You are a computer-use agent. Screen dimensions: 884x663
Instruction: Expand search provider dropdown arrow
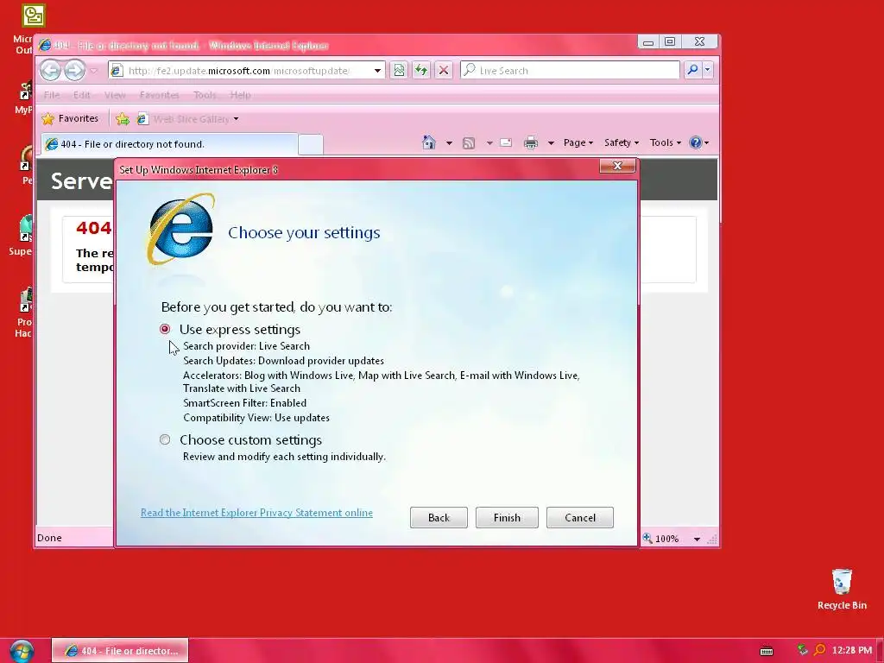[x=708, y=70]
